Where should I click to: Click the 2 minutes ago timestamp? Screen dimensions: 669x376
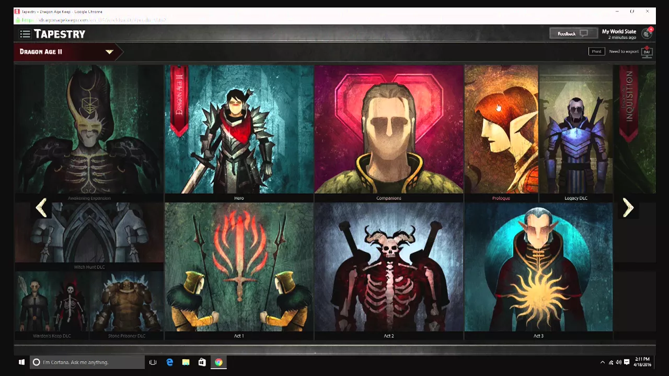coord(622,38)
